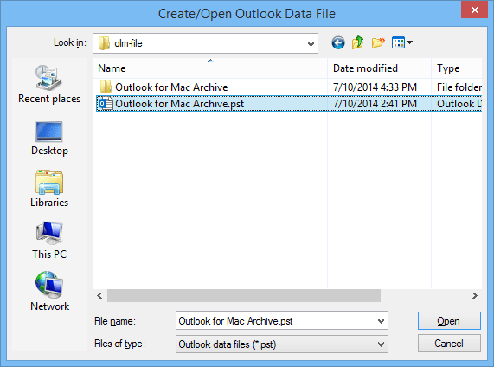Go back using the blue arrow icon
Screen dimensions: 494x367
(x=338, y=43)
